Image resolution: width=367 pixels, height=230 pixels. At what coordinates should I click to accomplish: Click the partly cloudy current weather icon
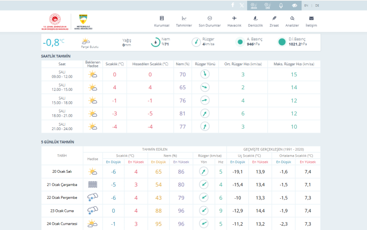click(x=87, y=42)
